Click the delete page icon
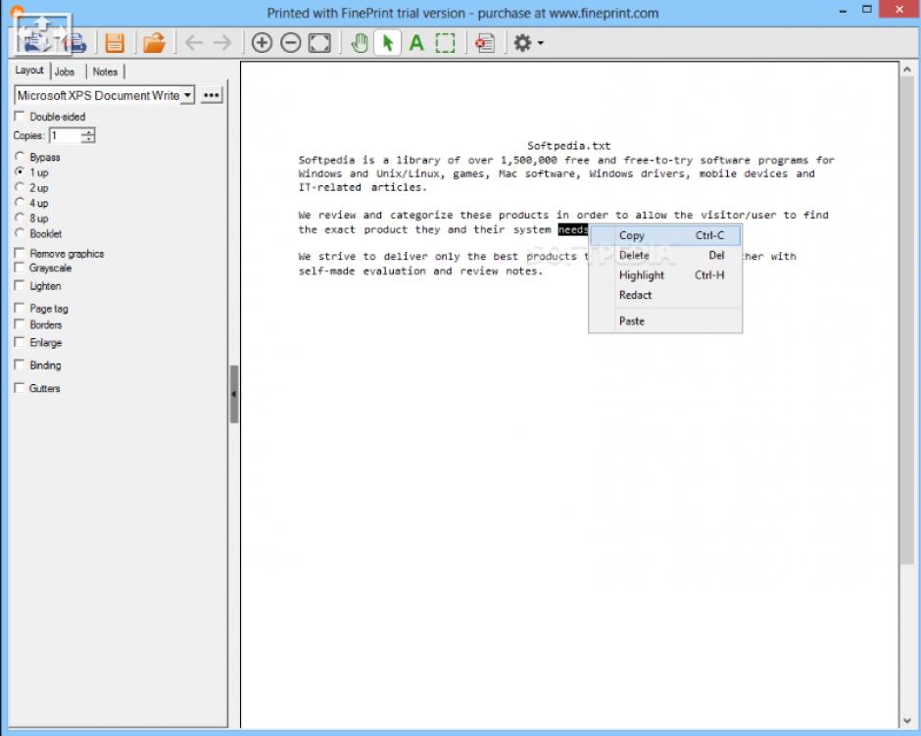 tap(485, 43)
